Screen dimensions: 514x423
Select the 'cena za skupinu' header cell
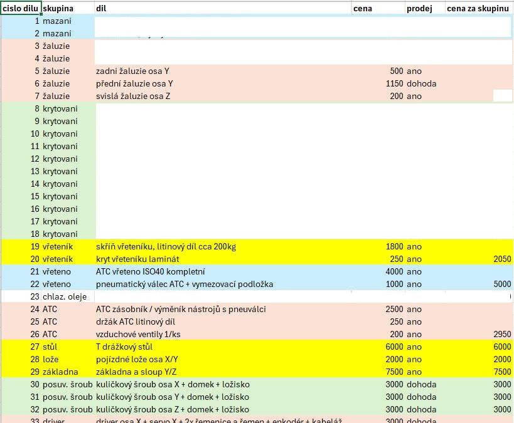[478, 8]
